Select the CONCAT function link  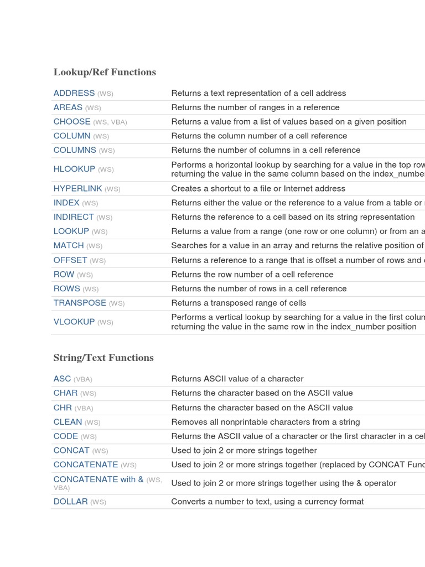click(71, 451)
